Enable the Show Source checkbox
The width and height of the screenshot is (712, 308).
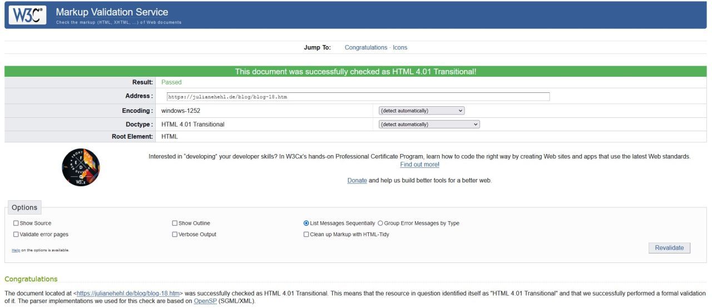pos(16,223)
